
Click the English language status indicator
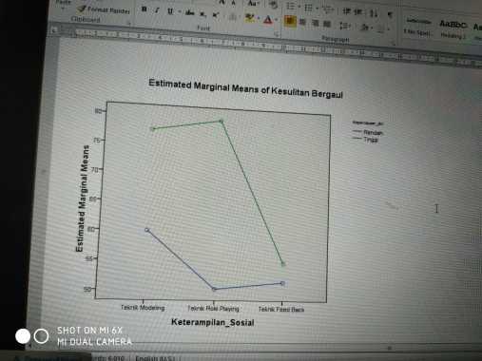pyautogui.click(x=155, y=358)
